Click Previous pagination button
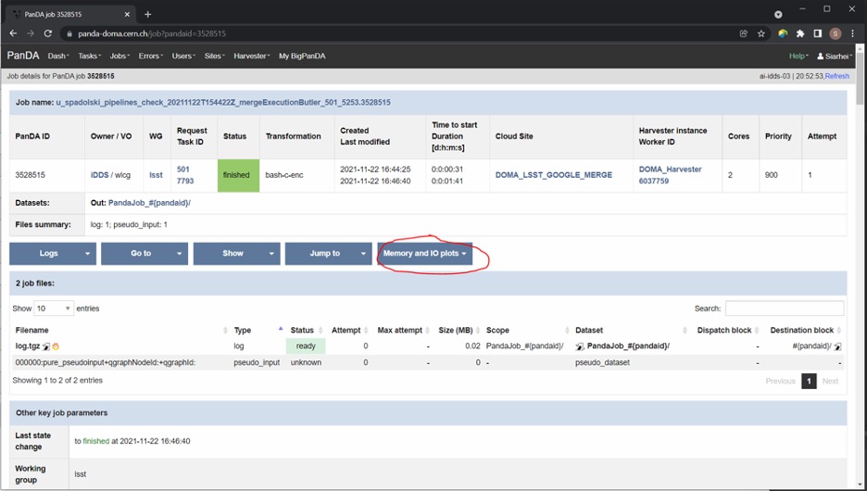 [780, 381]
